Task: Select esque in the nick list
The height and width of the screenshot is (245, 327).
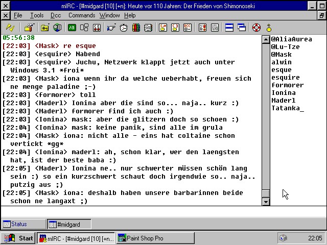Action: click(282, 70)
